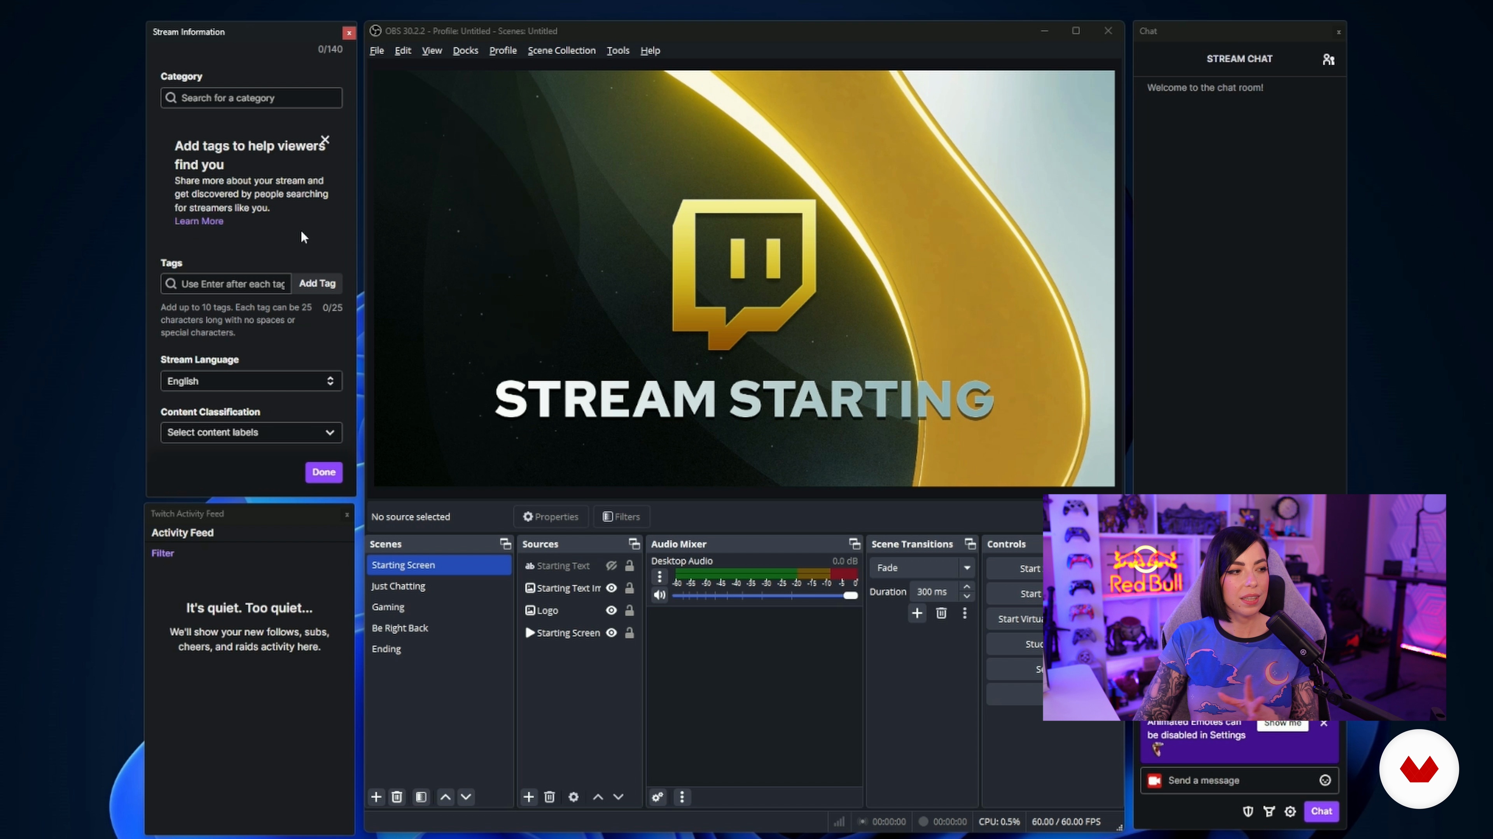This screenshot has height=839, width=1493.
Task: Click Send a message chat field
Action: [1239, 780]
